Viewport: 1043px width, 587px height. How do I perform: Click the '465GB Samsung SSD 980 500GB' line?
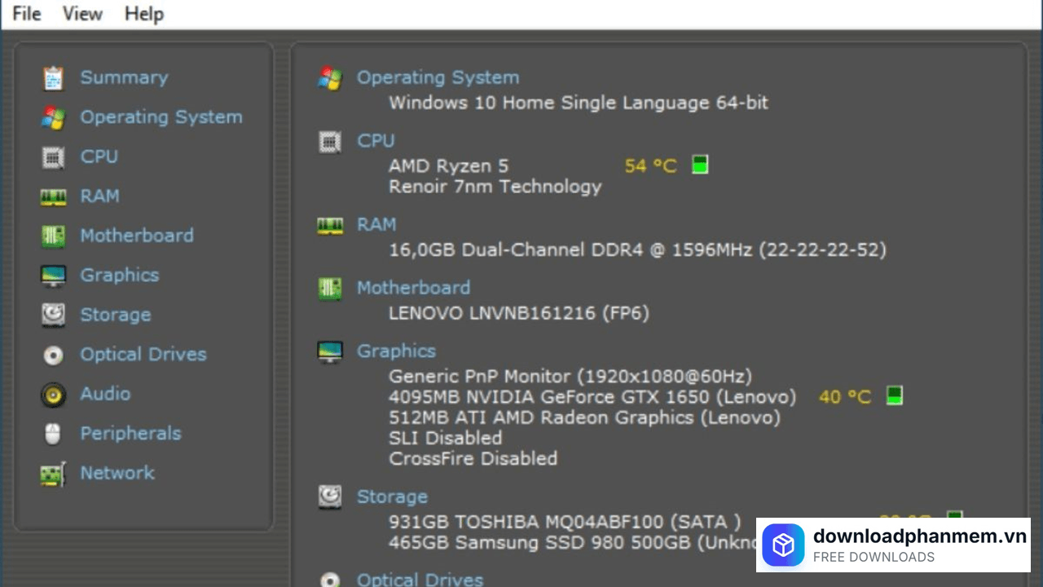(x=572, y=542)
